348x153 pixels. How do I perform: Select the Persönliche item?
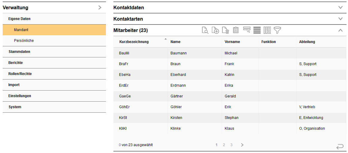pyautogui.click(x=24, y=41)
